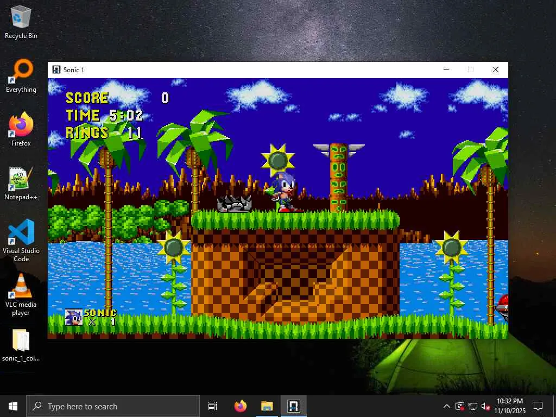
Task: Select the sonic_1_col... folder on desktop
Action: point(21,345)
